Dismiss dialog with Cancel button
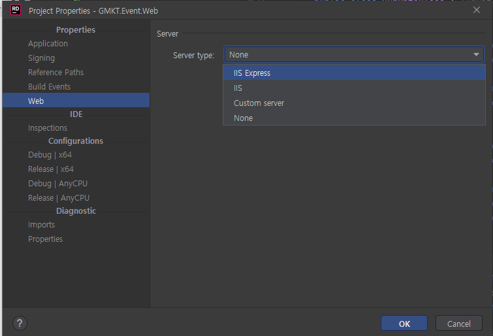 [459, 323]
